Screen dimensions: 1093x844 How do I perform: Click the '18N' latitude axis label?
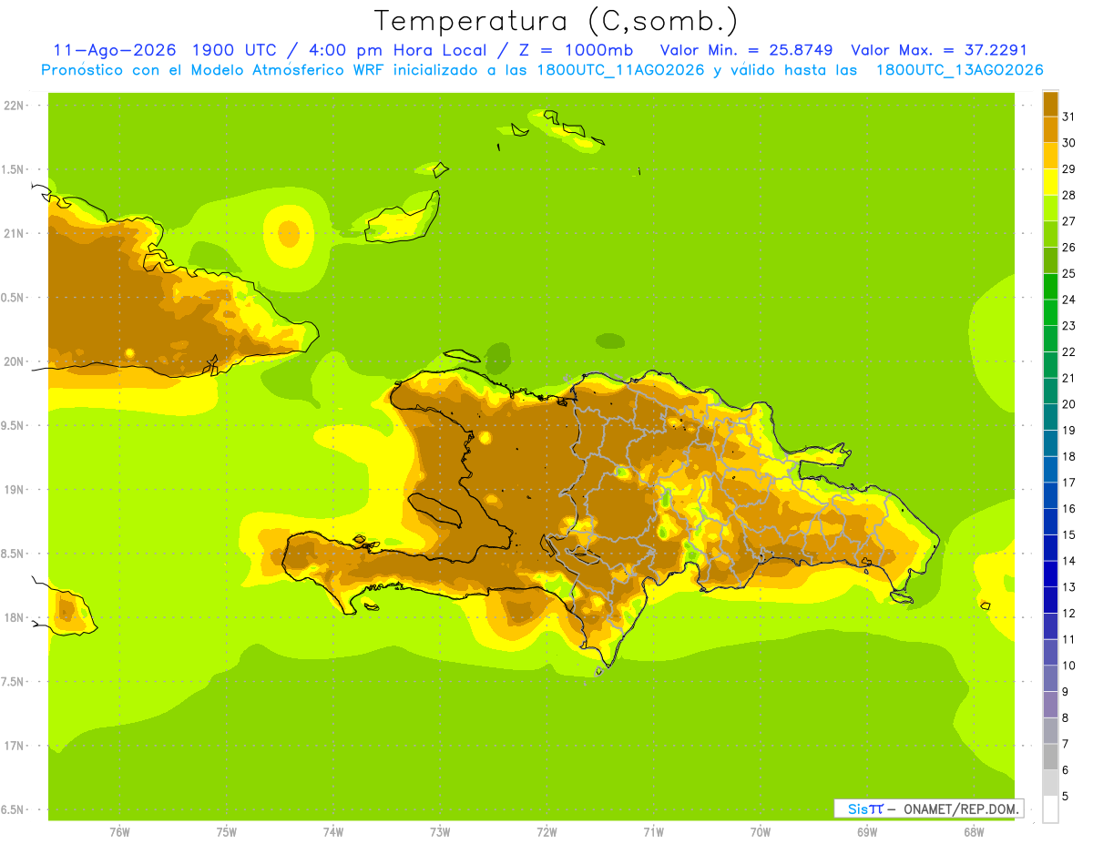pyautogui.click(x=15, y=618)
